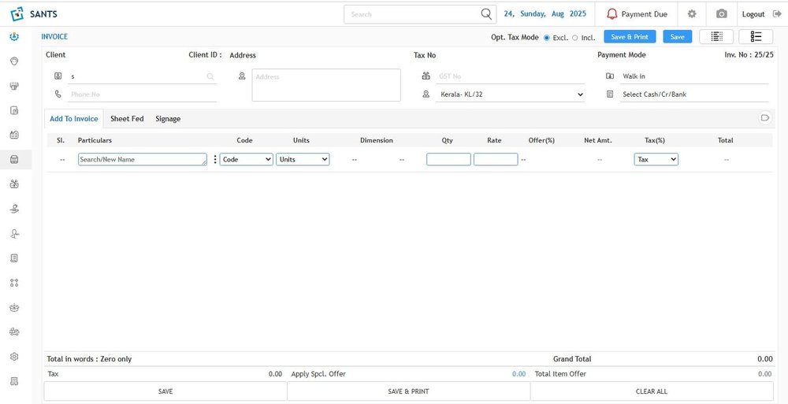Viewport: 788px width, 404px height.
Task: Select Excl. tax mode
Action: (x=547, y=38)
